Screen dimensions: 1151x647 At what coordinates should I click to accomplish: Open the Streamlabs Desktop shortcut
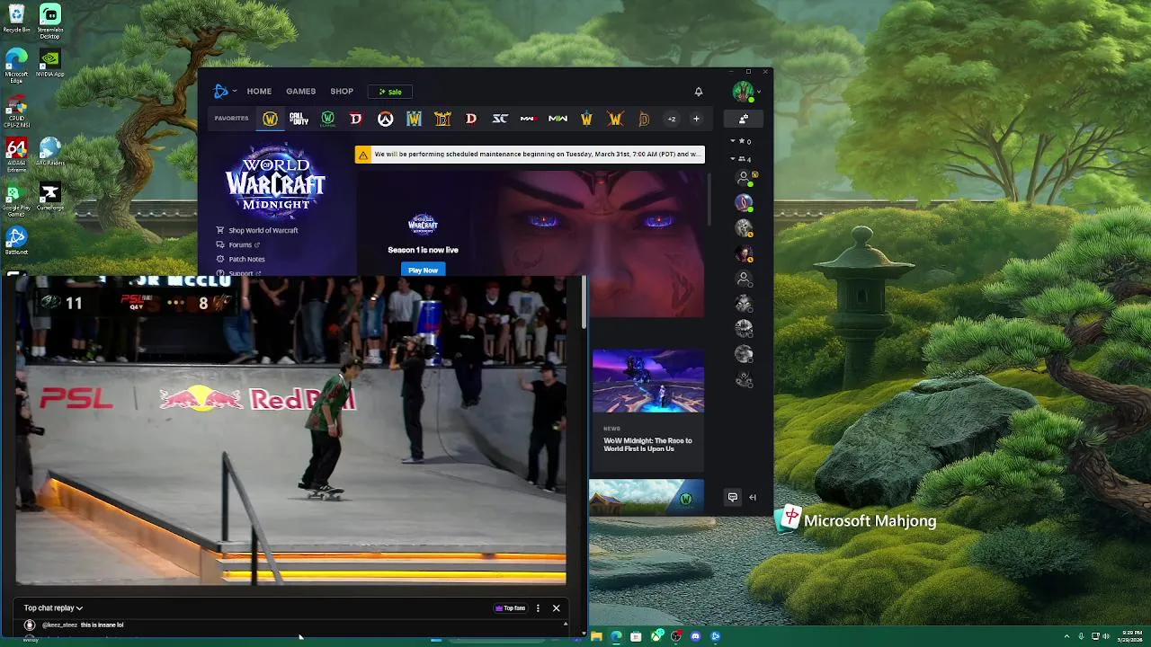pos(50,22)
